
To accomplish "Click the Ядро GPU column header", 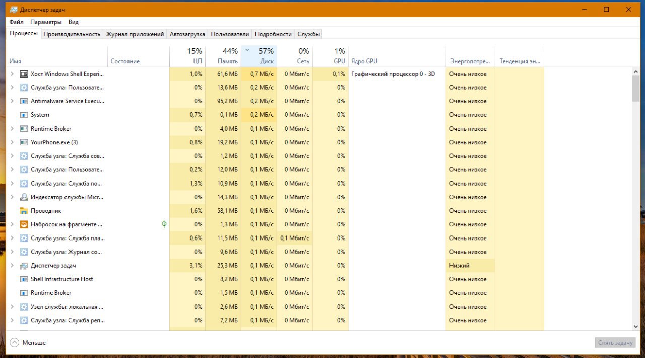I will pyautogui.click(x=397, y=56).
